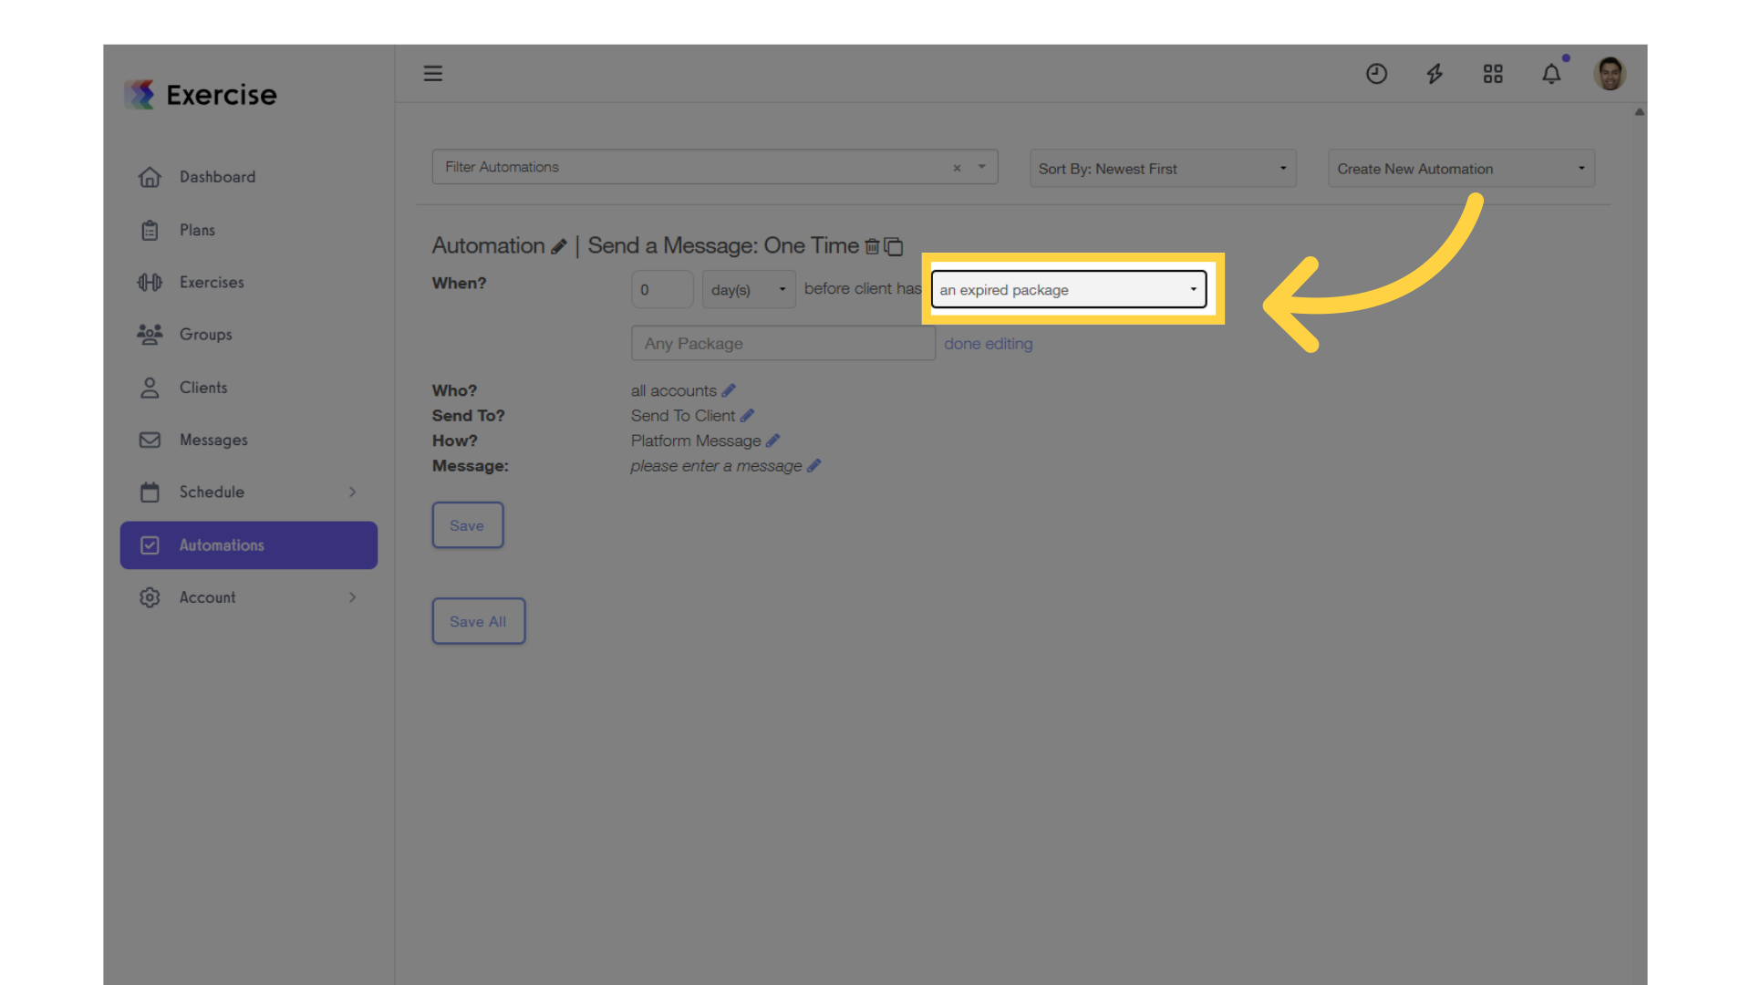
Task: Edit the Platform Message method pencil
Action: [x=773, y=441]
